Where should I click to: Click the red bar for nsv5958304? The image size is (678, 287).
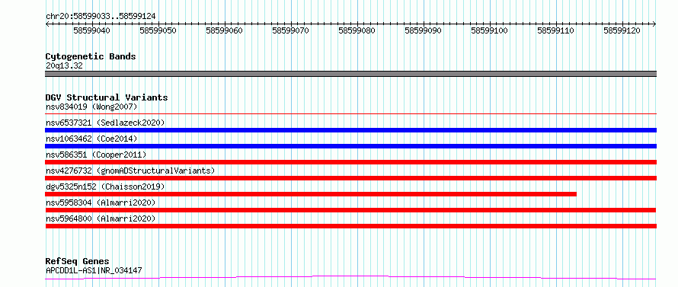[350, 210]
